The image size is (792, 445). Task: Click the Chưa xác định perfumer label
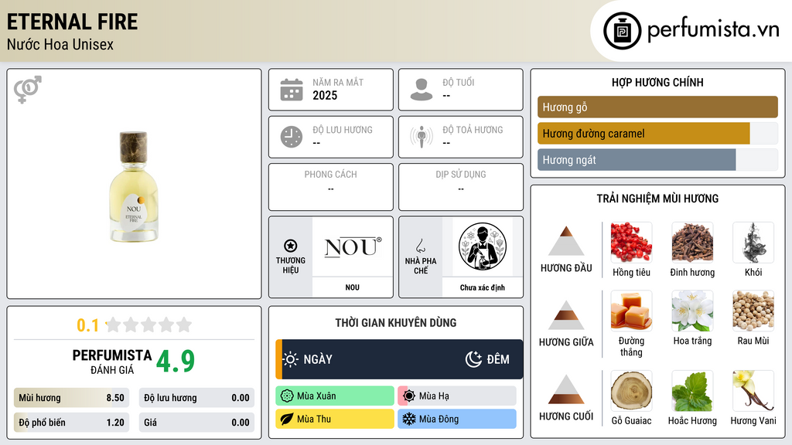(x=483, y=287)
